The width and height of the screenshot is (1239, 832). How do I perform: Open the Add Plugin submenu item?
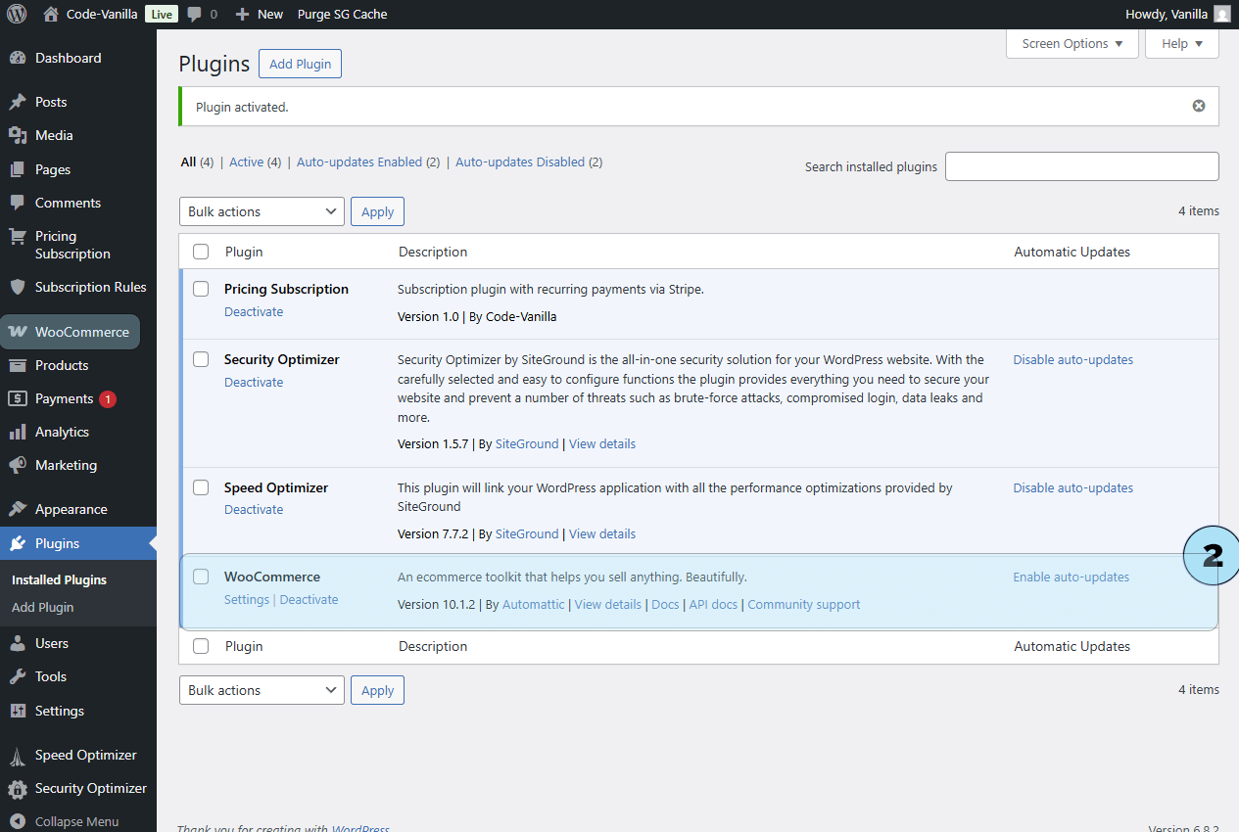tap(42, 607)
